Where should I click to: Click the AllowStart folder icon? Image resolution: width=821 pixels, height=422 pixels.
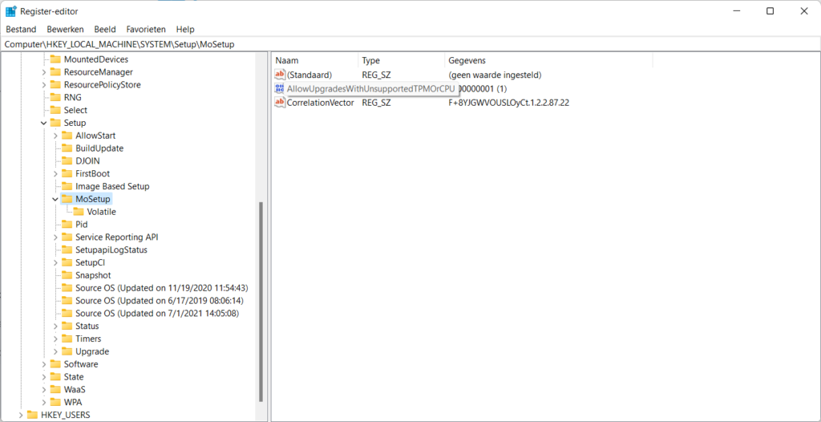point(67,136)
